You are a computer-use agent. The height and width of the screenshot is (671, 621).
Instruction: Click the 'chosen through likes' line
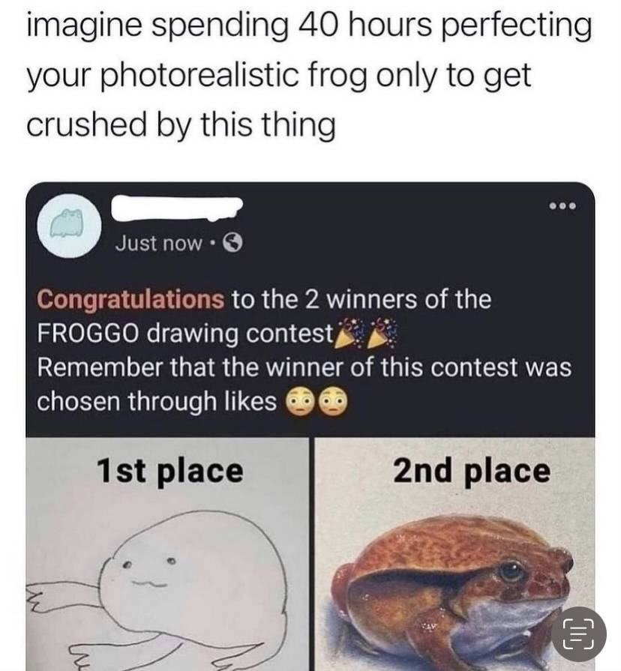tap(157, 402)
